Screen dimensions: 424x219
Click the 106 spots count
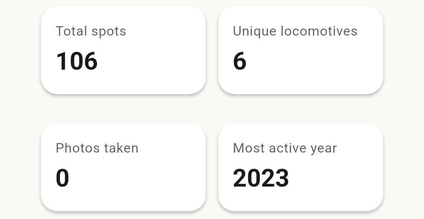77,61
